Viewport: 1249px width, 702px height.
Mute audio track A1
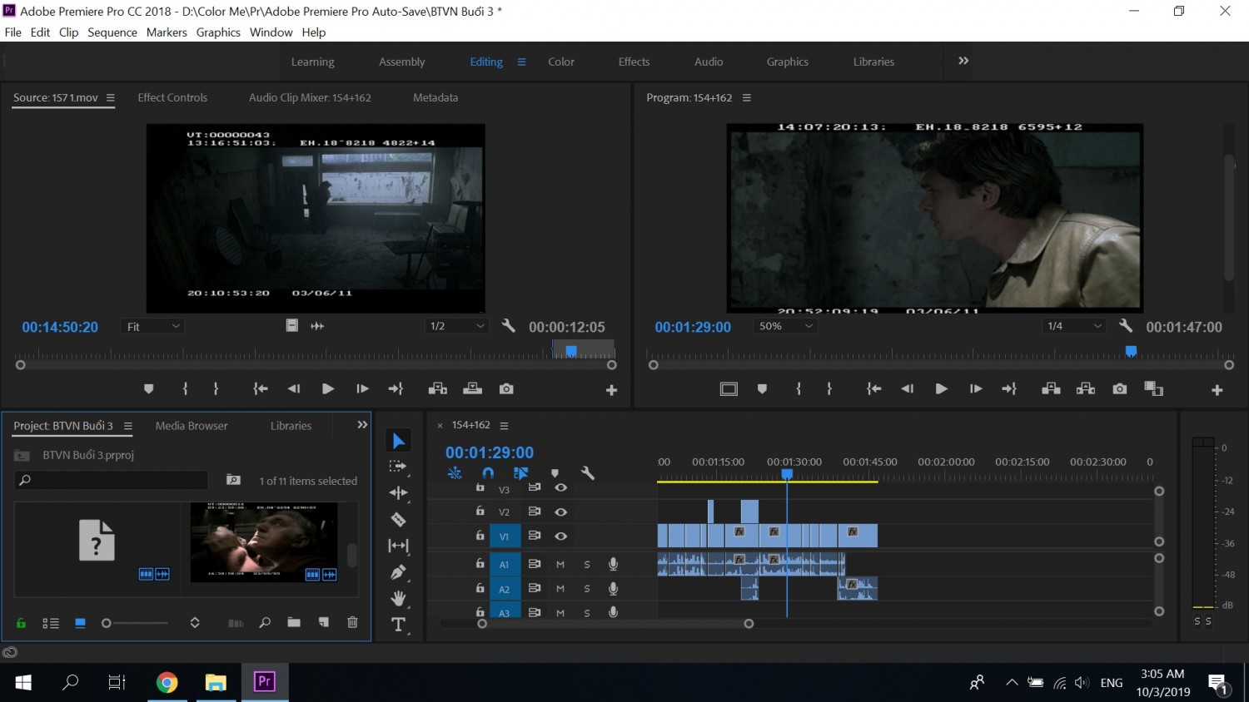tap(560, 565)
